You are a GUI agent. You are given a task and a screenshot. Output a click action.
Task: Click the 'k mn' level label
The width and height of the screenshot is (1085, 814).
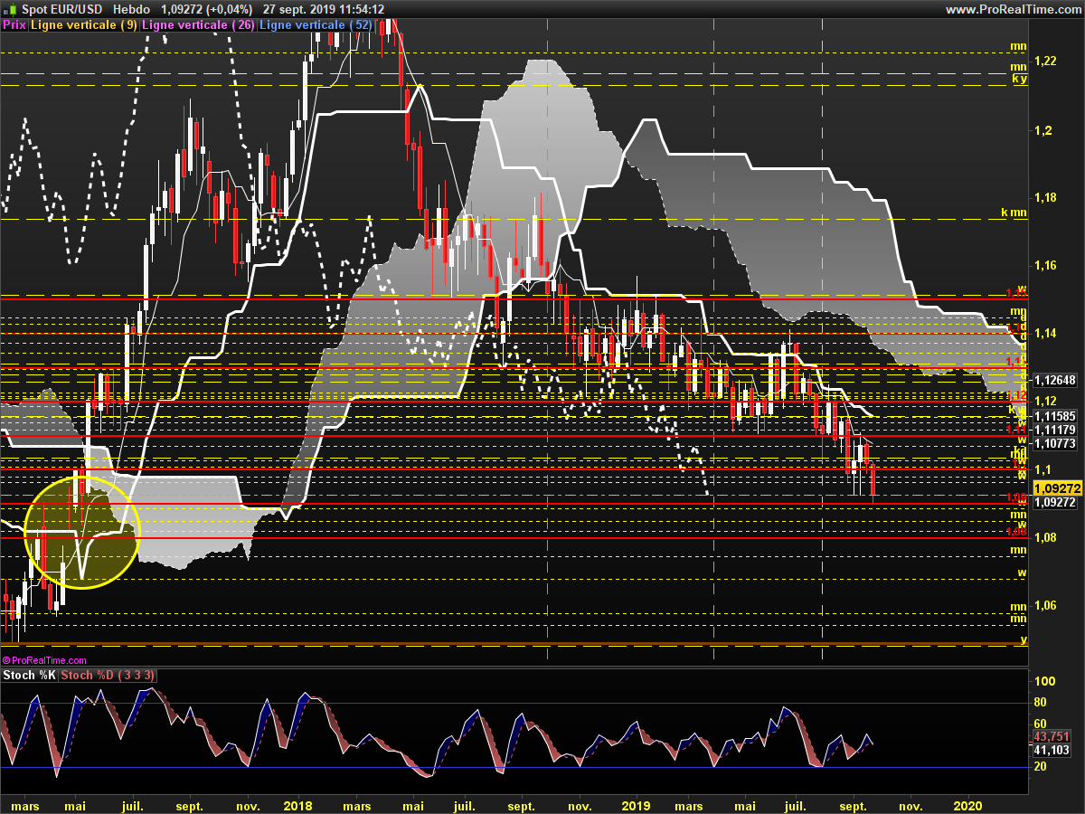[x=1014, y=213]
